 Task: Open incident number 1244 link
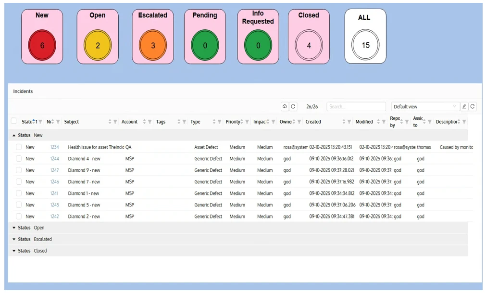(54, 159)
